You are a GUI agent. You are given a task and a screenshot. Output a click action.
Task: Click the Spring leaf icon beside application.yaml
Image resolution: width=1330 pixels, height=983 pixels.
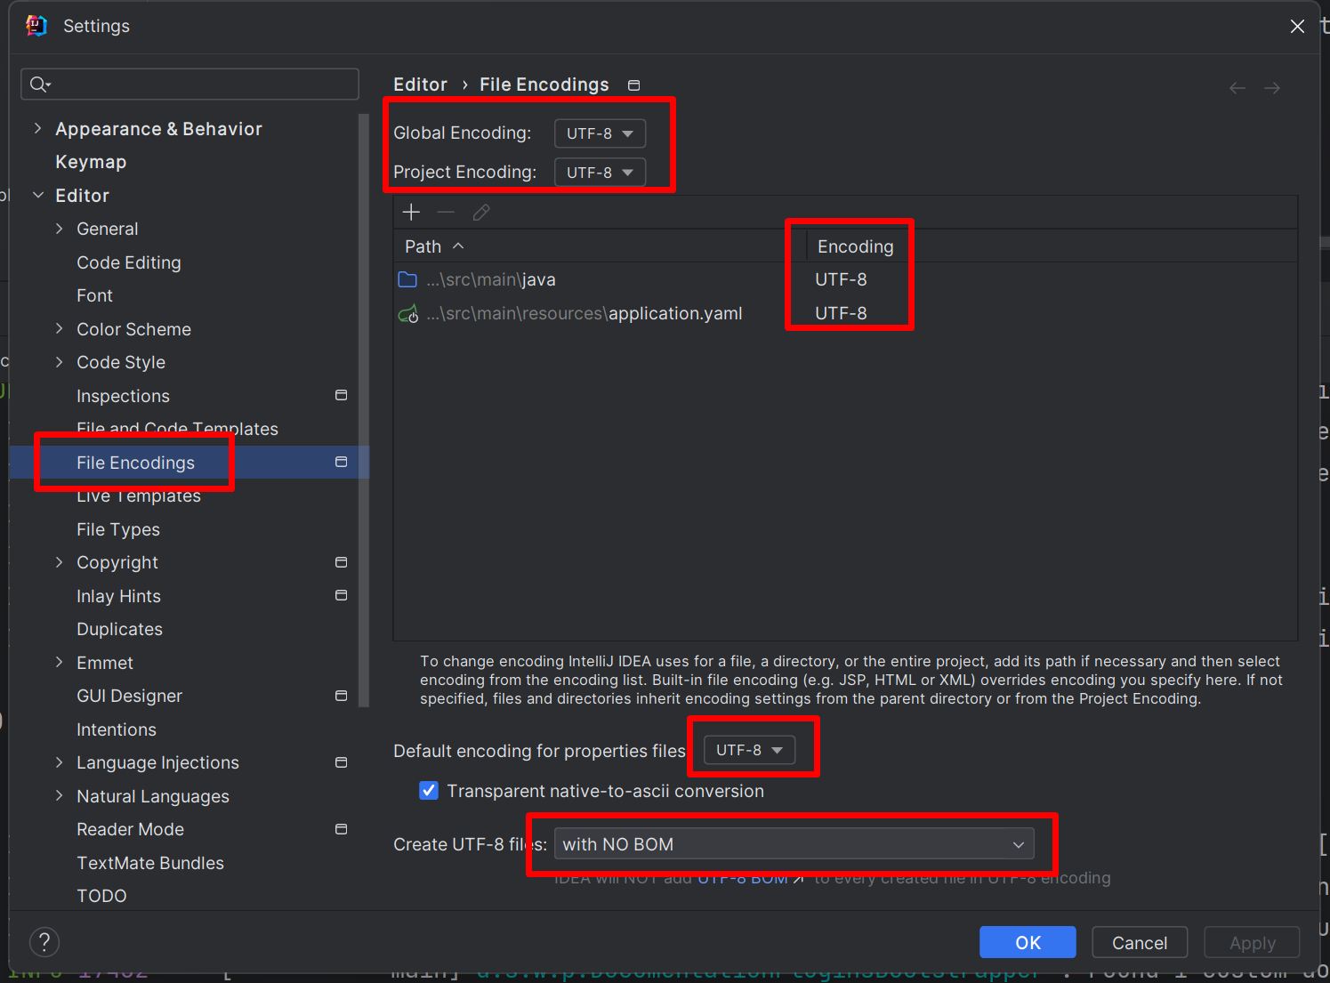click(x=408, y=313)
